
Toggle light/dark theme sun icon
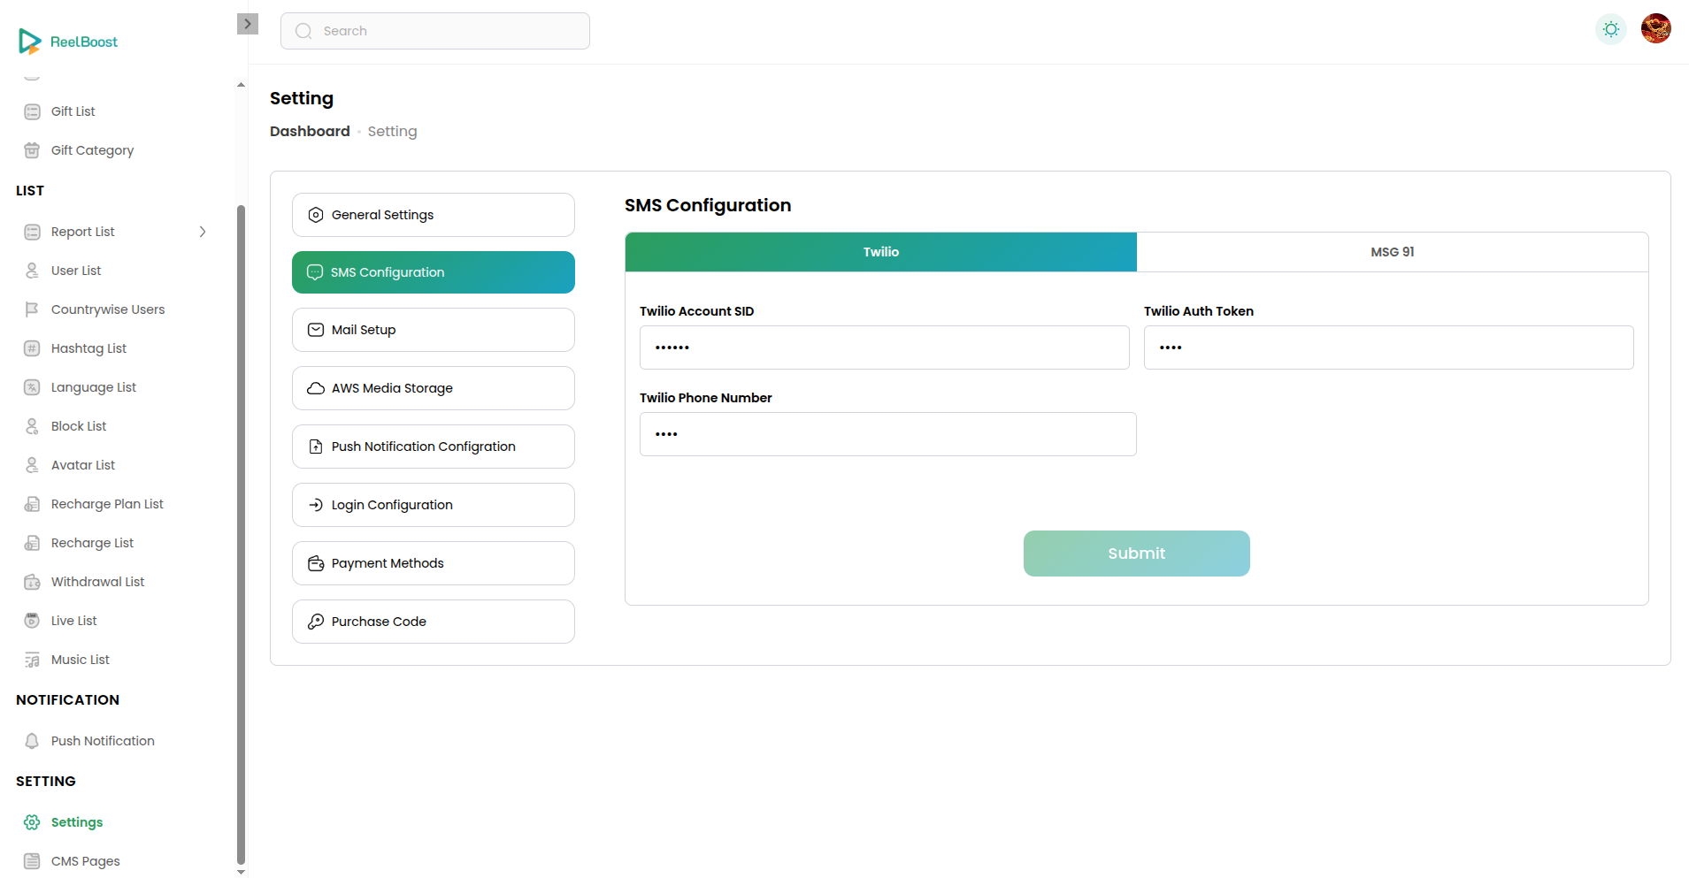1611,29
